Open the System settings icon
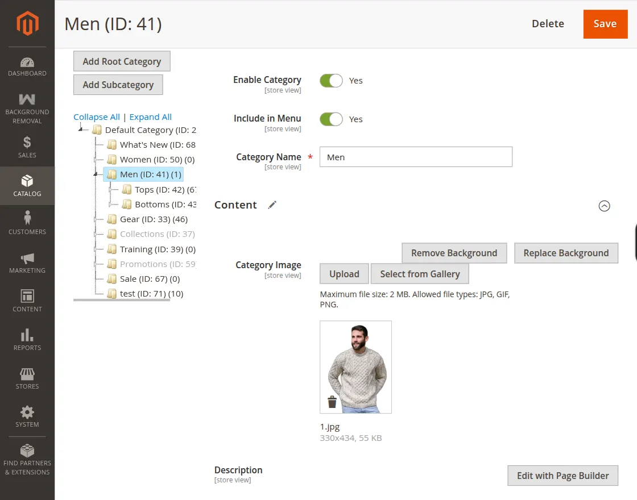Image resolution: width=637 pixels, height=500 pixels. pos(27,413)
